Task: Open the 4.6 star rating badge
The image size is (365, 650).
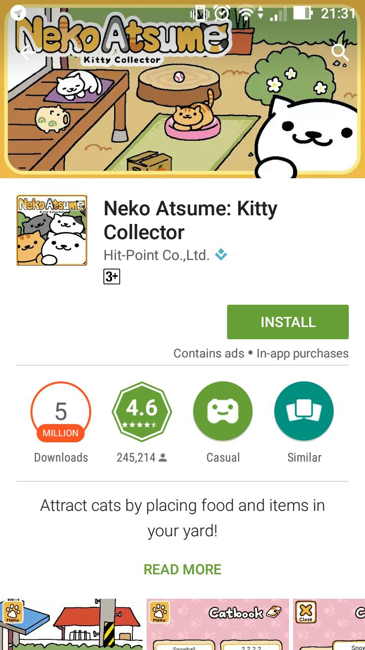Action: (x=142, y=412)
